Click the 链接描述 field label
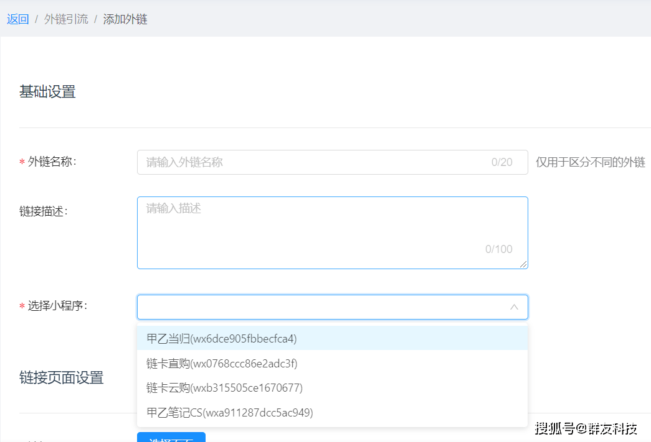This screenshot has width=651, height=442. tap(43, 211)
